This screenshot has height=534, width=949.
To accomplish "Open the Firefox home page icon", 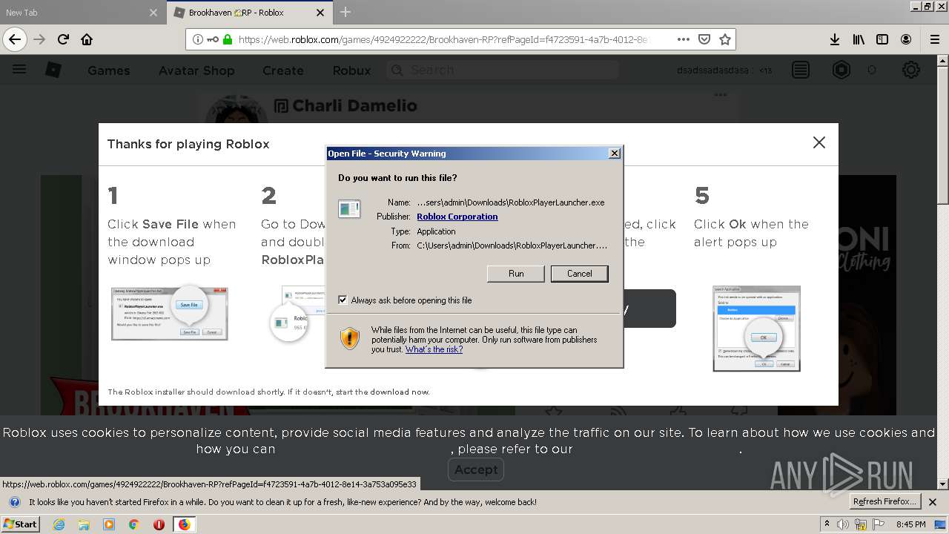I will click(87, 39).
